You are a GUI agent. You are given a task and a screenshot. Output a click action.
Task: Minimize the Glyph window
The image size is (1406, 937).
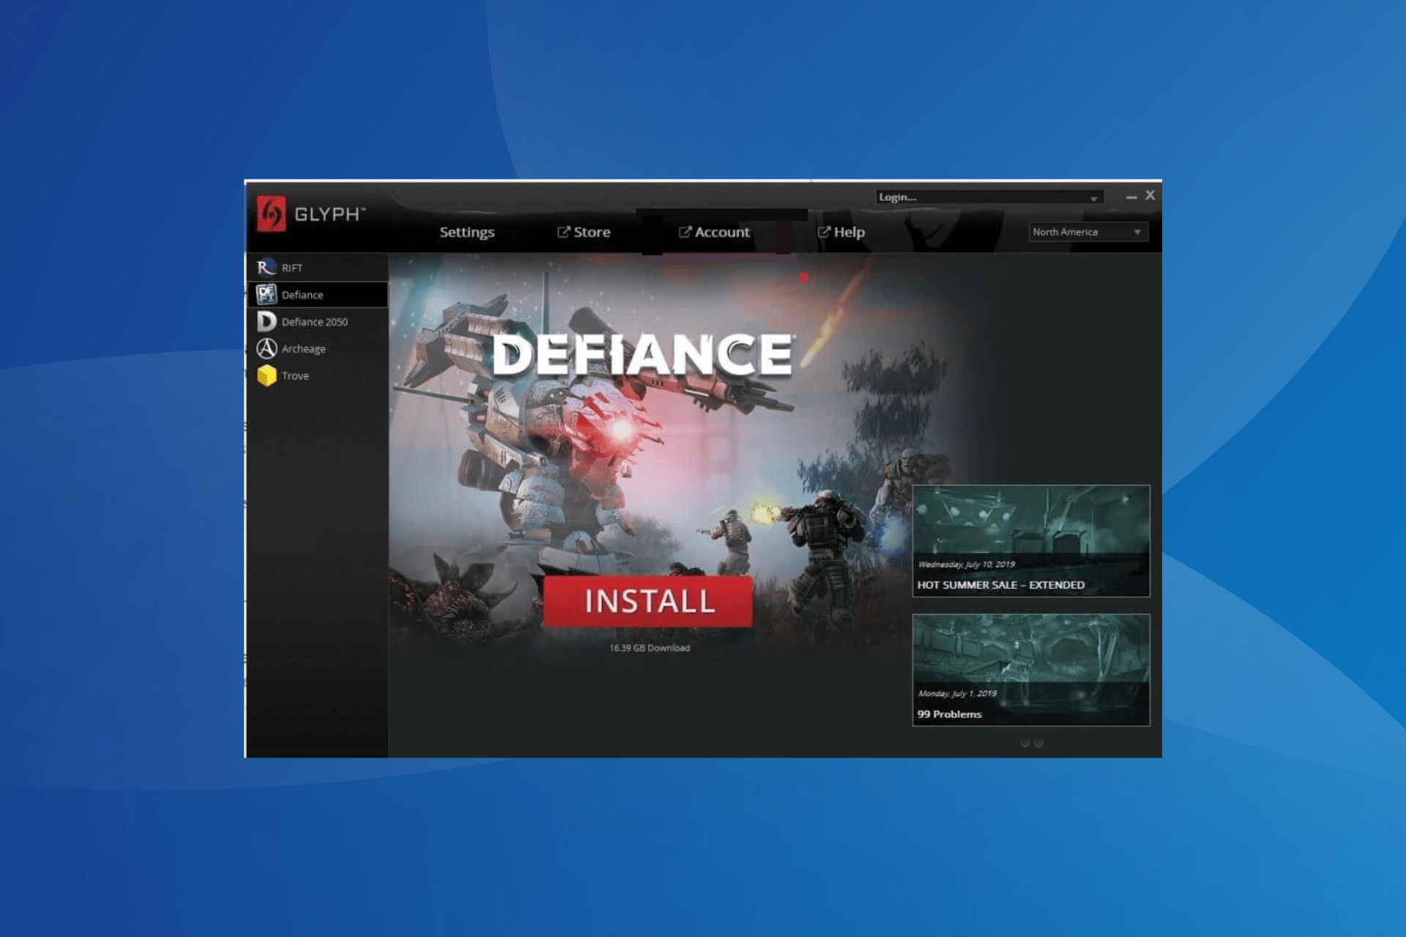[x=1131, y=197]
